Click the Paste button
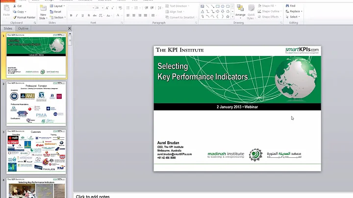Viewport: 353px width, 198px height. click(6, 11)
